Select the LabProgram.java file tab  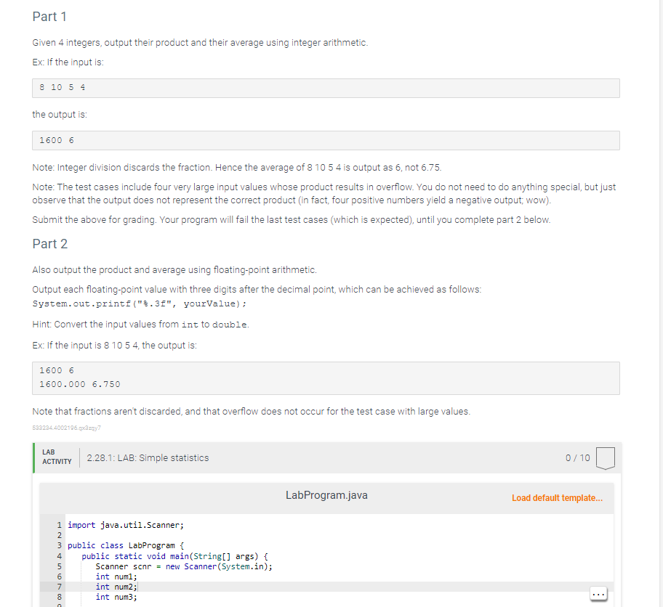tap(326, 495)
